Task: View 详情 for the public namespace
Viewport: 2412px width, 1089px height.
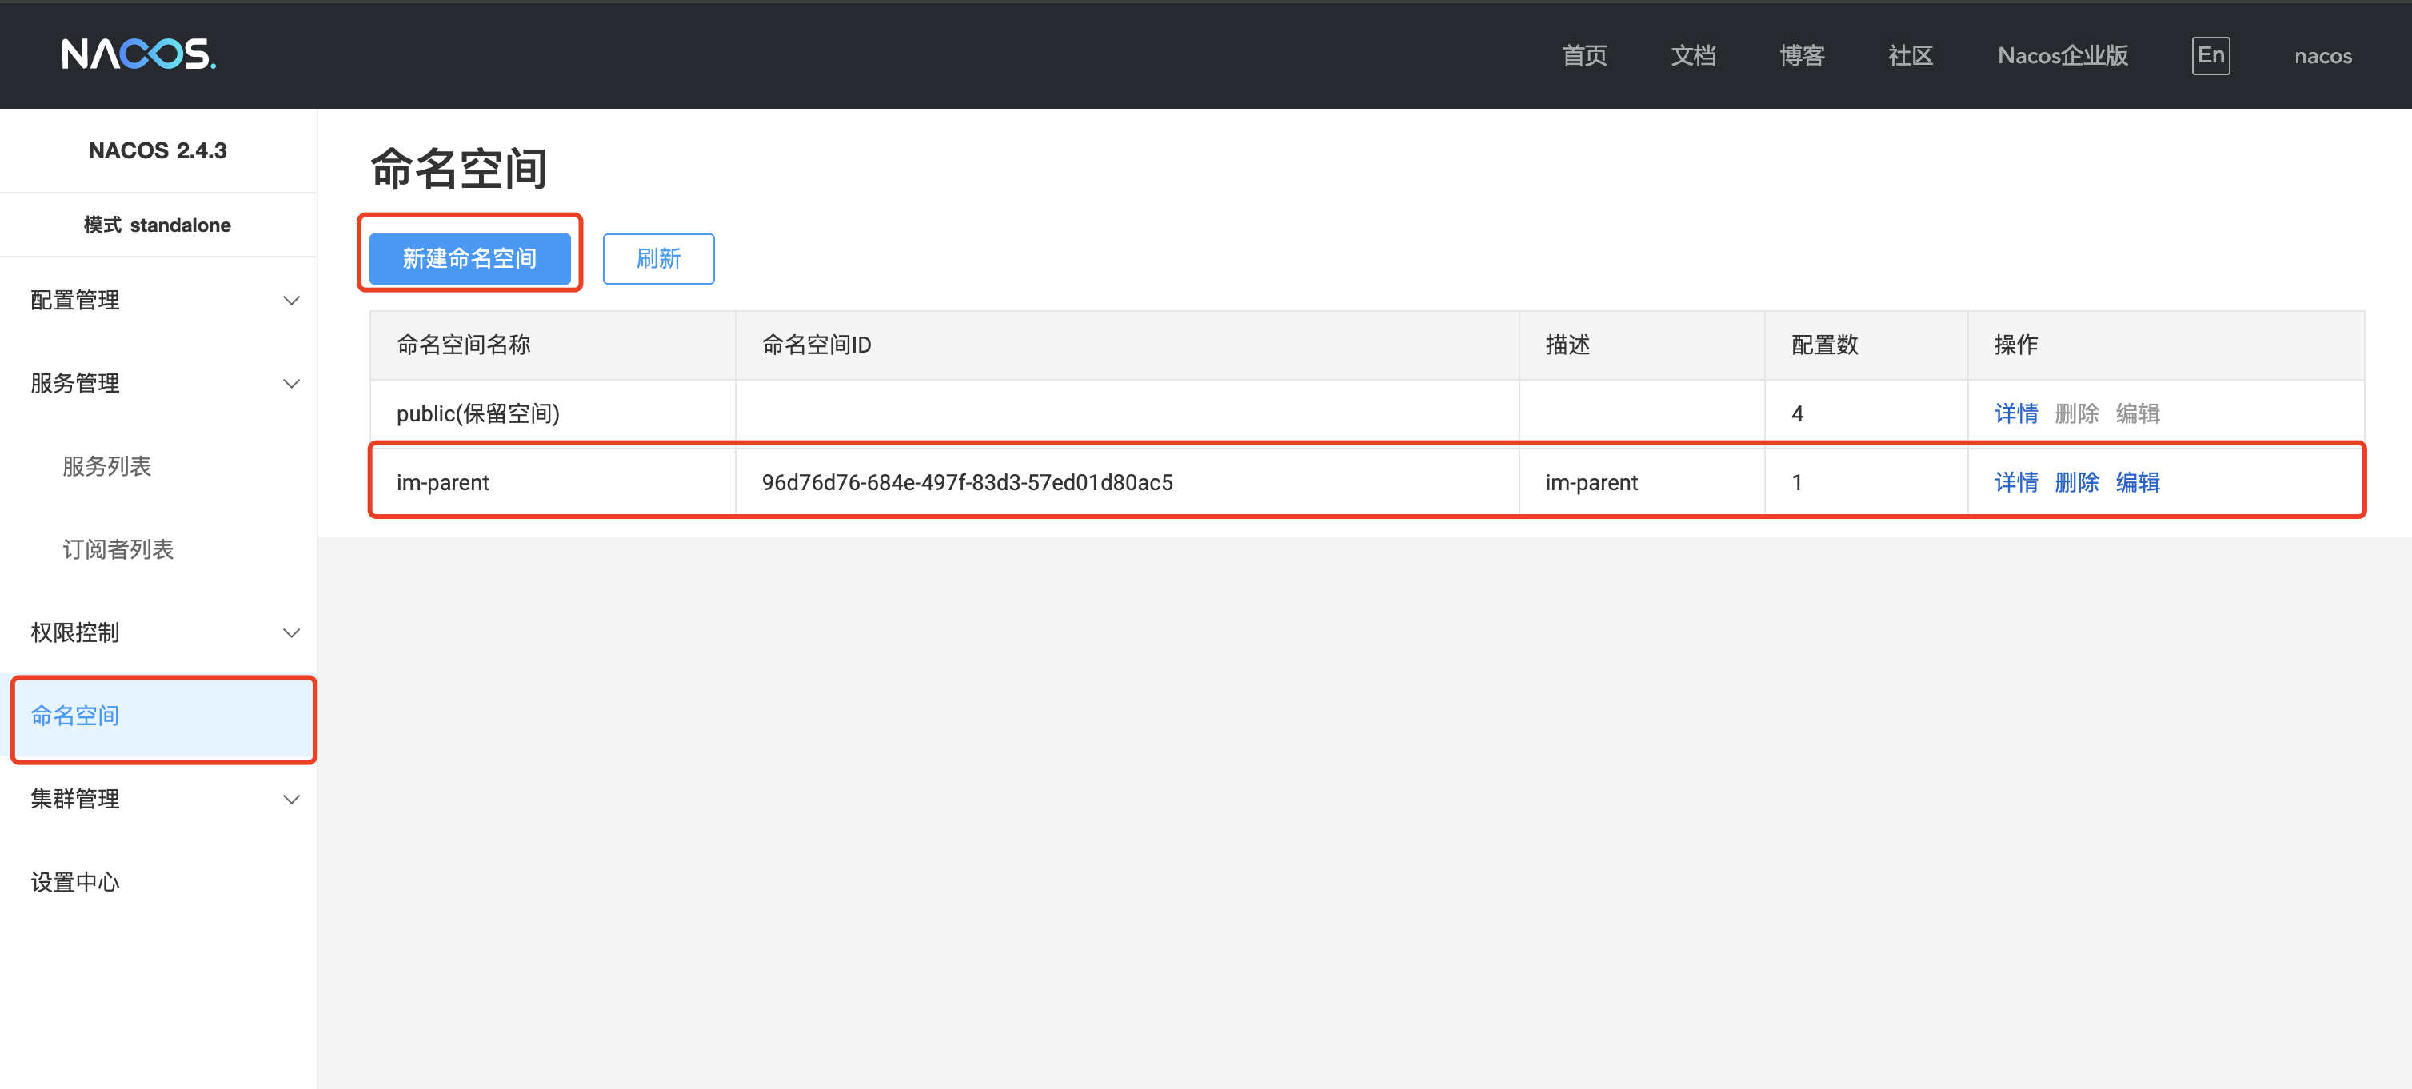Action: (x=2016, y=413)
